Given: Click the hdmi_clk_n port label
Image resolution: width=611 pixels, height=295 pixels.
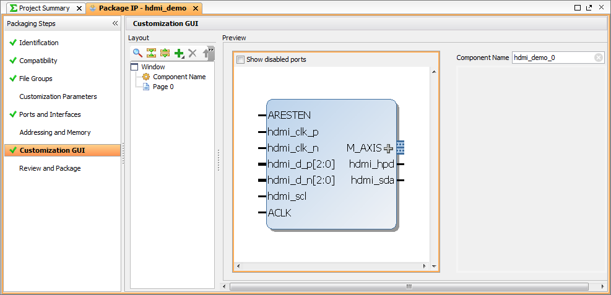Looking at the screenshot, I should [x=293, y=148].
